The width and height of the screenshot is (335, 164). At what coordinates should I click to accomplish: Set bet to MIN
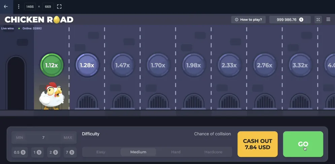tap(20, 137)
